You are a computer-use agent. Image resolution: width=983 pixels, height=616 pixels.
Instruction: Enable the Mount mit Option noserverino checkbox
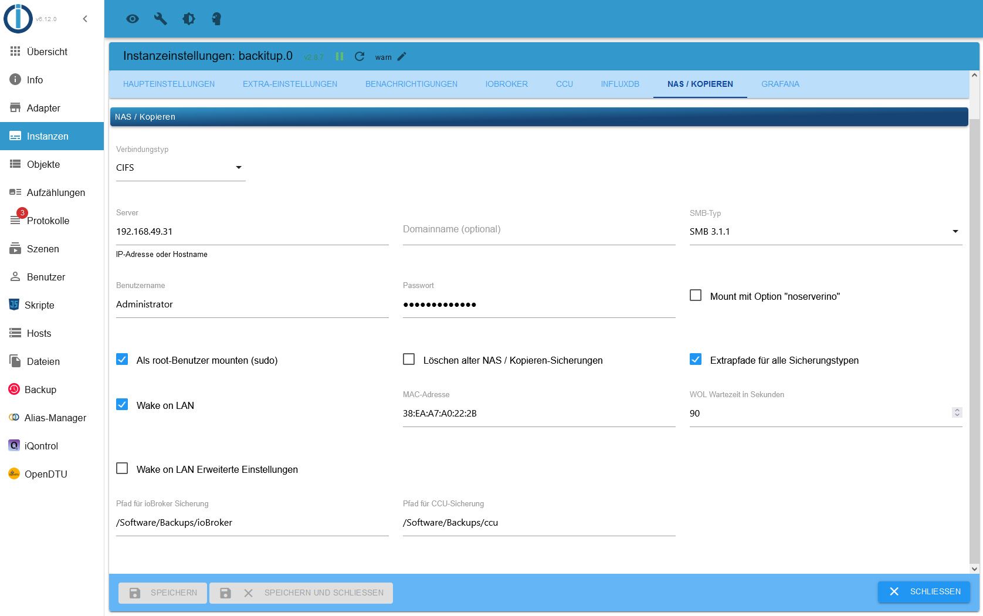(x=696, y=295)
